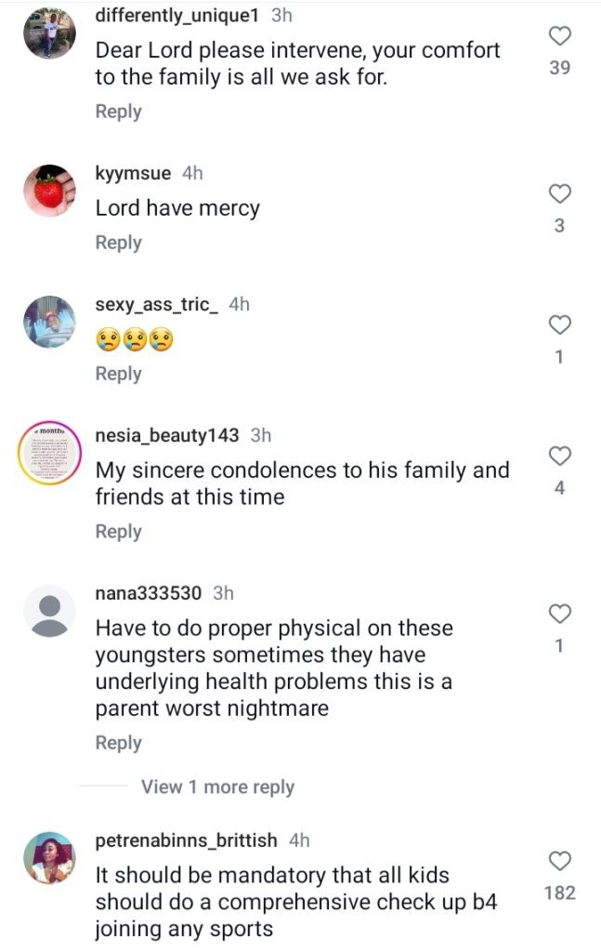The height and width of the screenshot is (952, 601).
Task: View nesia_beauty143's story ring avatar
Action: click(49, 453)
